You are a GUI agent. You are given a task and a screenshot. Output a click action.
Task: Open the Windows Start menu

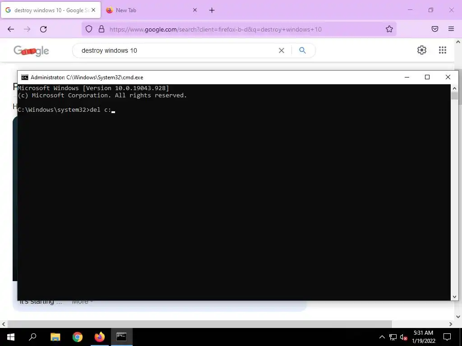click(11, 337)
